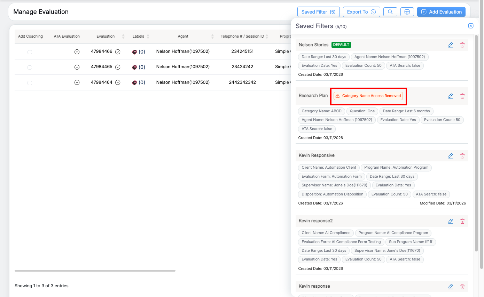Tick Add Coaching checkbox for evaluation 47984465
The width and height of the screenshot is (484, 297).
30,67
